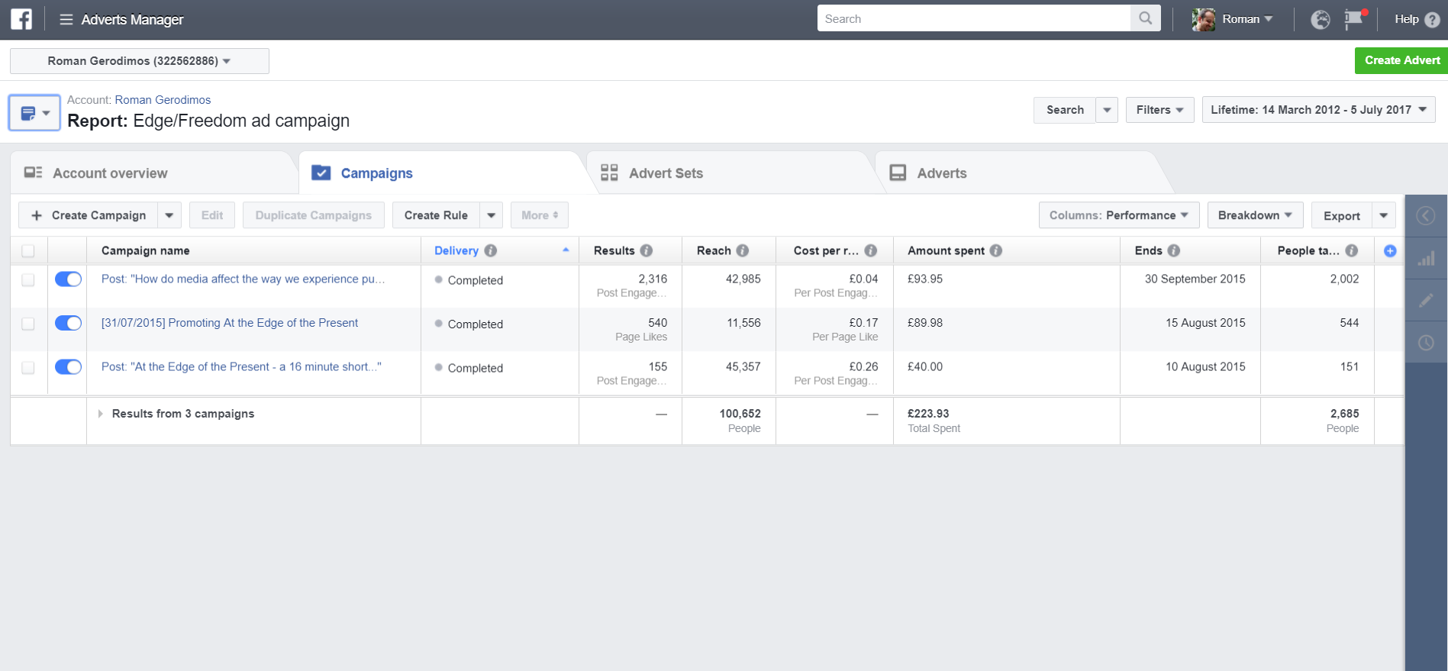Viewport: 1448px width, 671px height.
Task: Switch to the Account overview tab
Action: coord(110,173)
